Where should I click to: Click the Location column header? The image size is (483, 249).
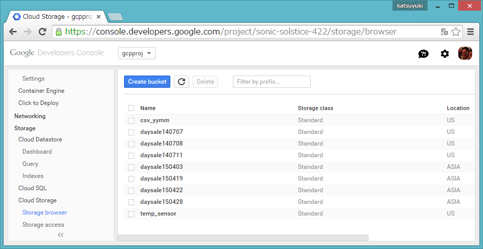[x=458, y=108]
